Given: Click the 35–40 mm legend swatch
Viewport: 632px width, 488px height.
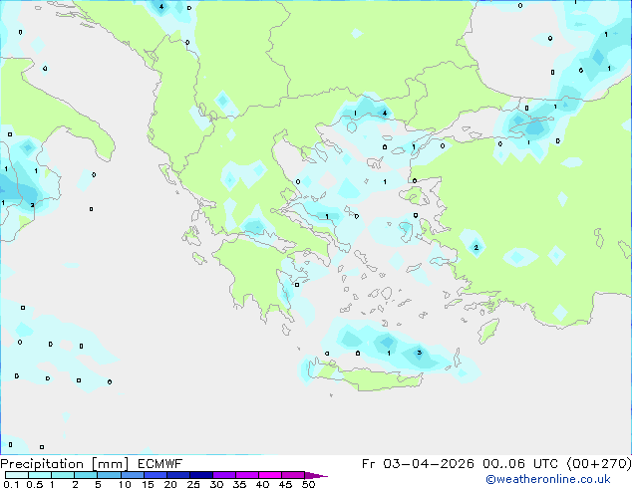Looking at the screenshot, I should pyautogui.click(x=246, y=475).
